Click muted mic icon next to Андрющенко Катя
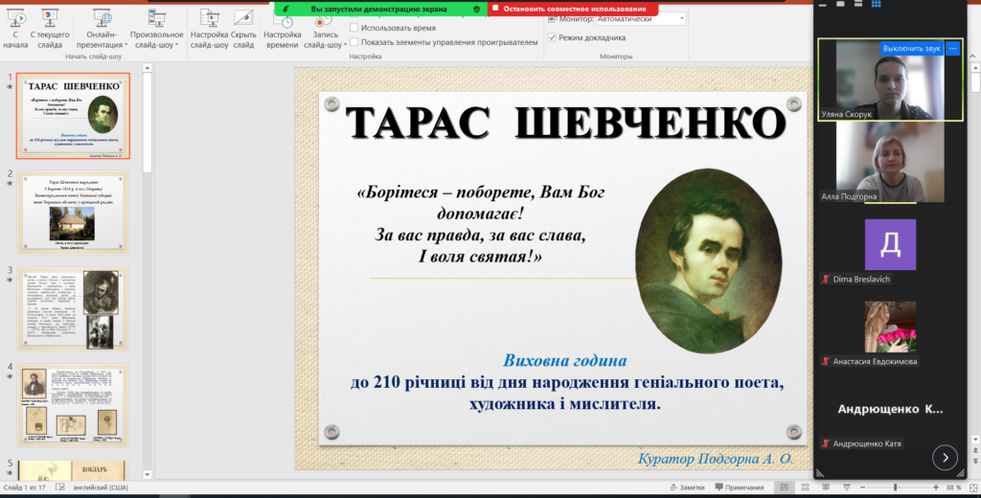The image size is (981, 498). 826,443
